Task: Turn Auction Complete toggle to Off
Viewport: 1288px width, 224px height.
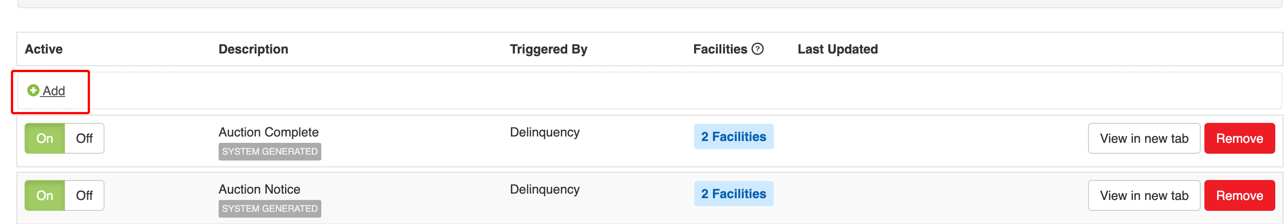Action: 84,138
